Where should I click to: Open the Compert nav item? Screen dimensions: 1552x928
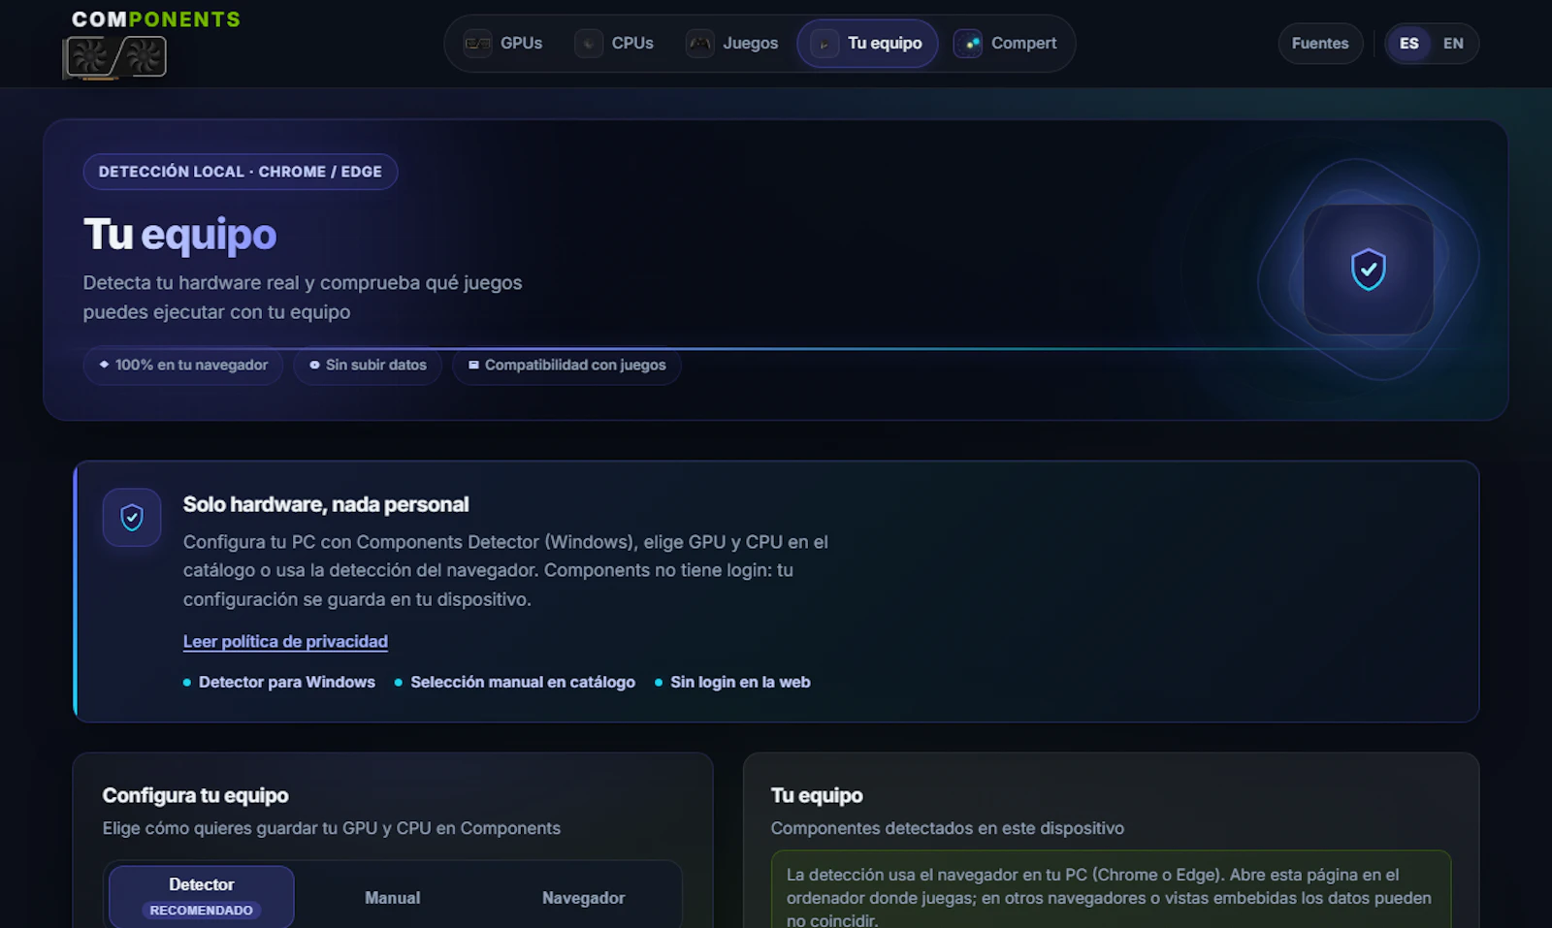pyautogui.click(x=1006, y=44)
